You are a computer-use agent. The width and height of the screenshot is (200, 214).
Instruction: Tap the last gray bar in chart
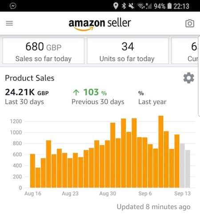click(188, 169)
